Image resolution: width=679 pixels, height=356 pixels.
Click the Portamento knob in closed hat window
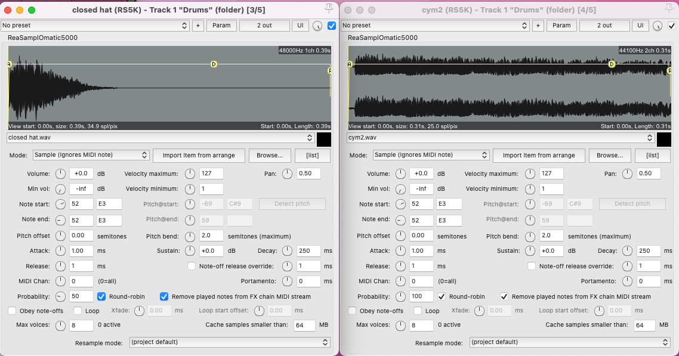point(288,281)
